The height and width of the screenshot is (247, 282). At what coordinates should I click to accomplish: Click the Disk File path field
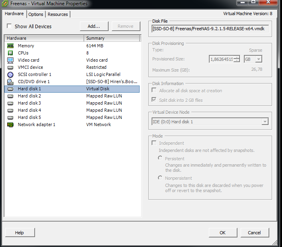click(210, 29)
